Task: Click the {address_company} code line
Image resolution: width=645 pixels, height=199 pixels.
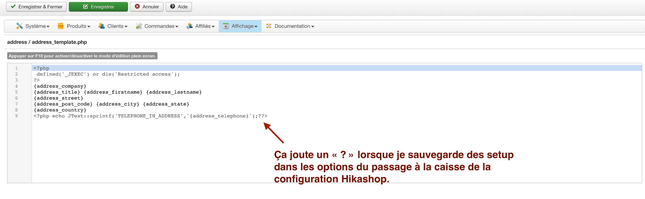Action: click(60, 86)
